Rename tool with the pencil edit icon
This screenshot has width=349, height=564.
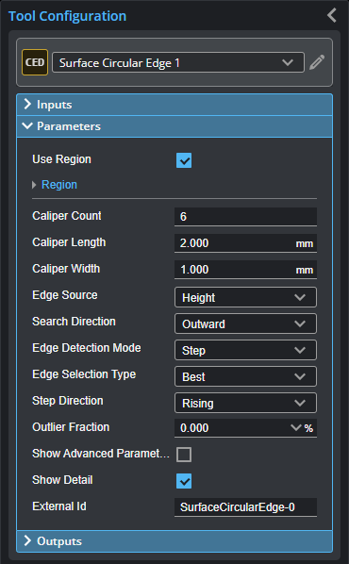pos(317,62)
